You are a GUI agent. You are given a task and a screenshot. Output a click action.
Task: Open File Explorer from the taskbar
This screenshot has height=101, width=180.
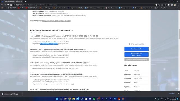74,99
